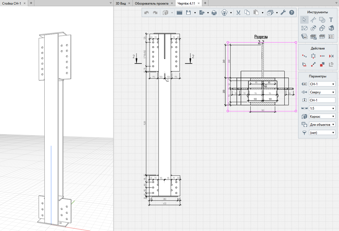Add new tab in left pane

pyautogui.click(x=31, y=3)
